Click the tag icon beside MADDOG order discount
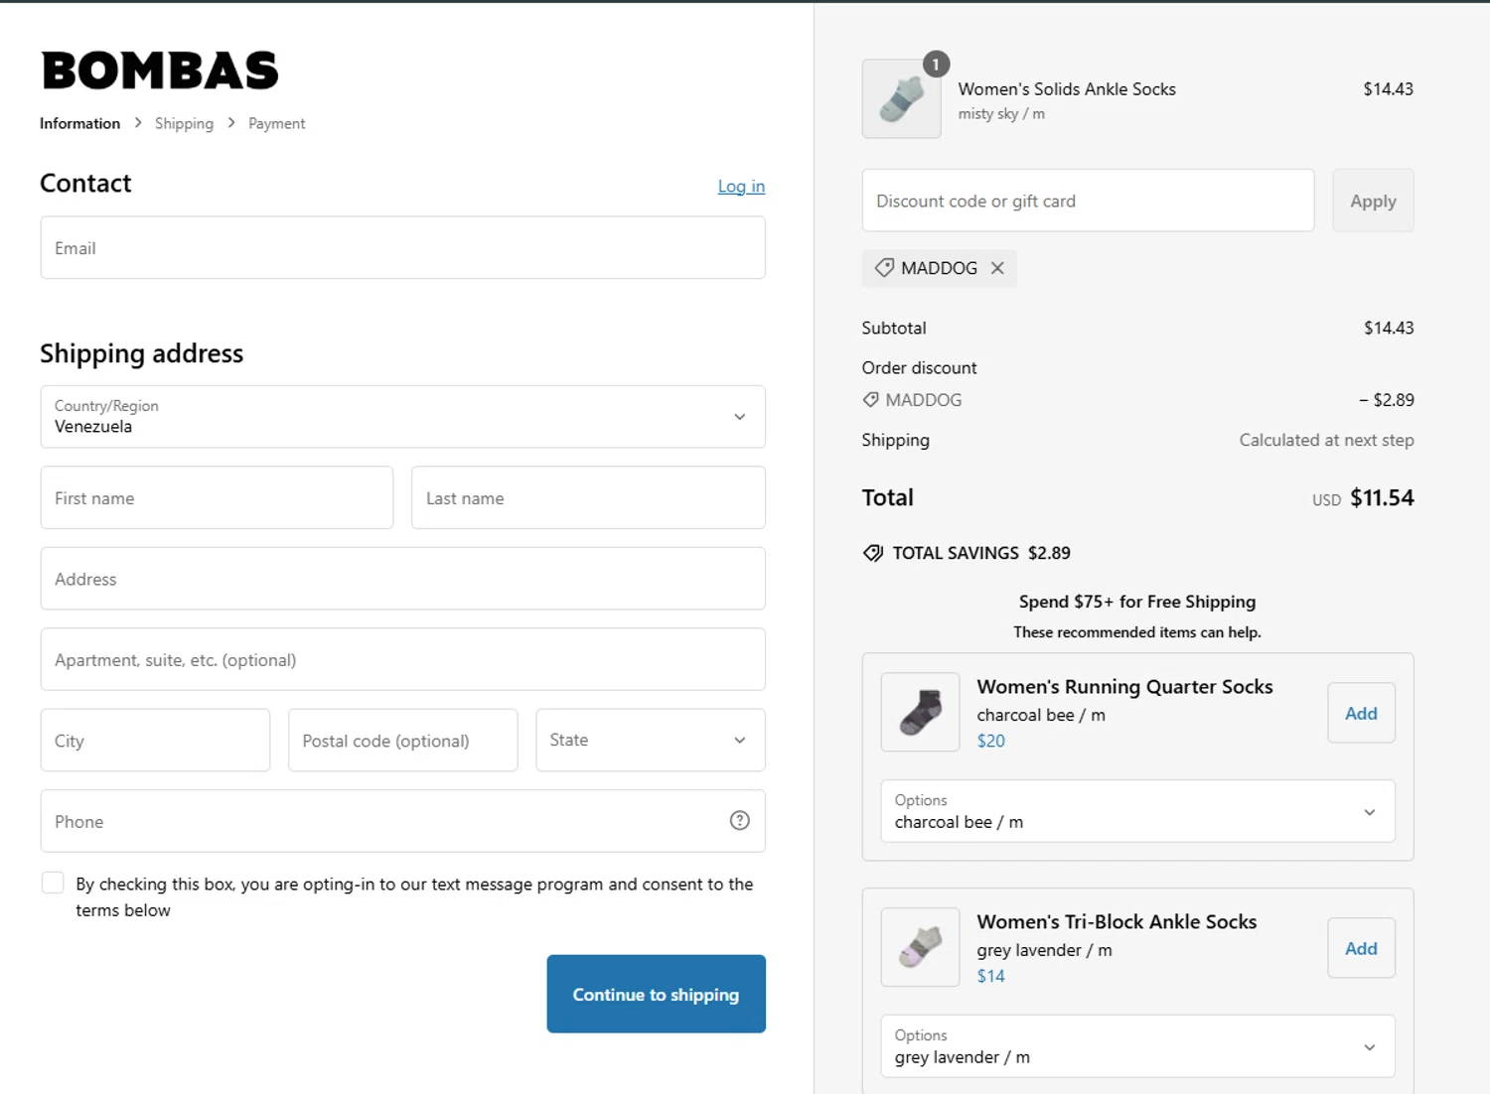The width and height of the screenshot is (1490, 1094). 870,399
